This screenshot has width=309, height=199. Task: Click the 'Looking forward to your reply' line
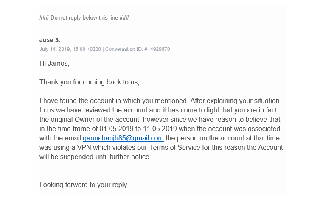(x=84, y=185)
